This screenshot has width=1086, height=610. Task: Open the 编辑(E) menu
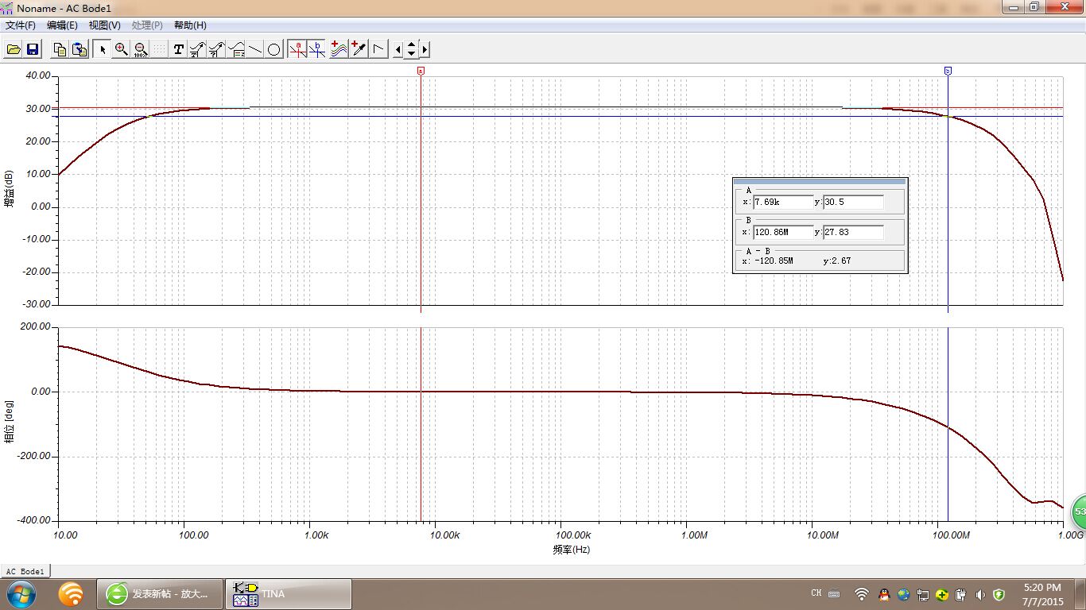(x=62, y=25)
